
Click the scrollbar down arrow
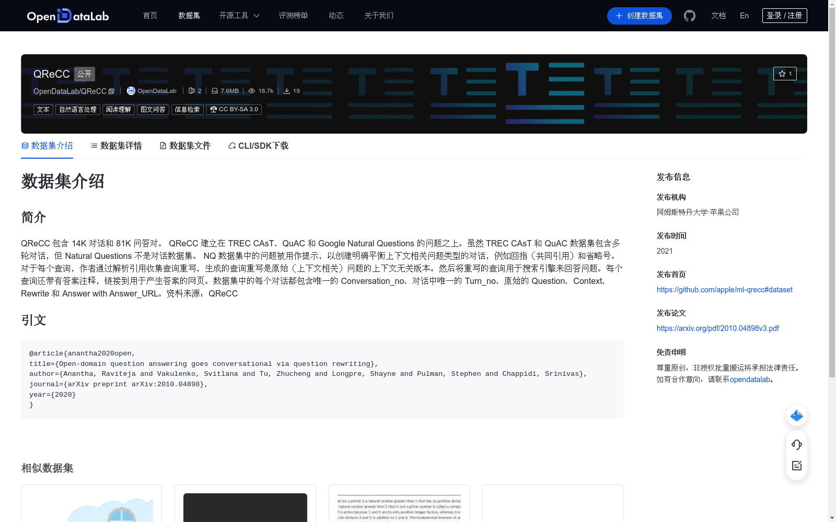pos(832,518)
